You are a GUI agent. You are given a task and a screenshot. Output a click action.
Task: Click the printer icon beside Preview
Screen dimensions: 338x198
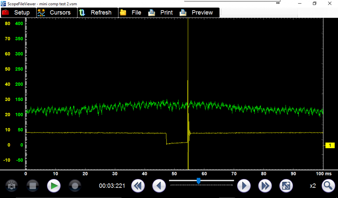pos(183,13)
